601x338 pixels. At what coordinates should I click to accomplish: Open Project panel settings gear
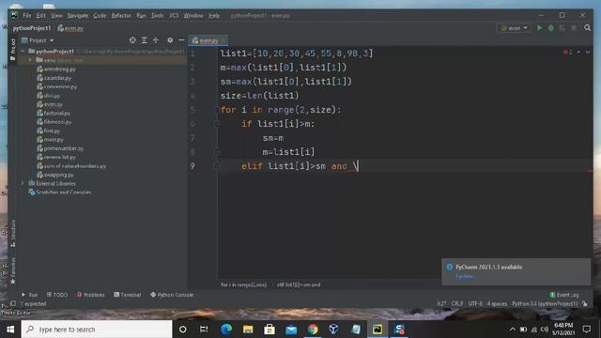[170, 40]
